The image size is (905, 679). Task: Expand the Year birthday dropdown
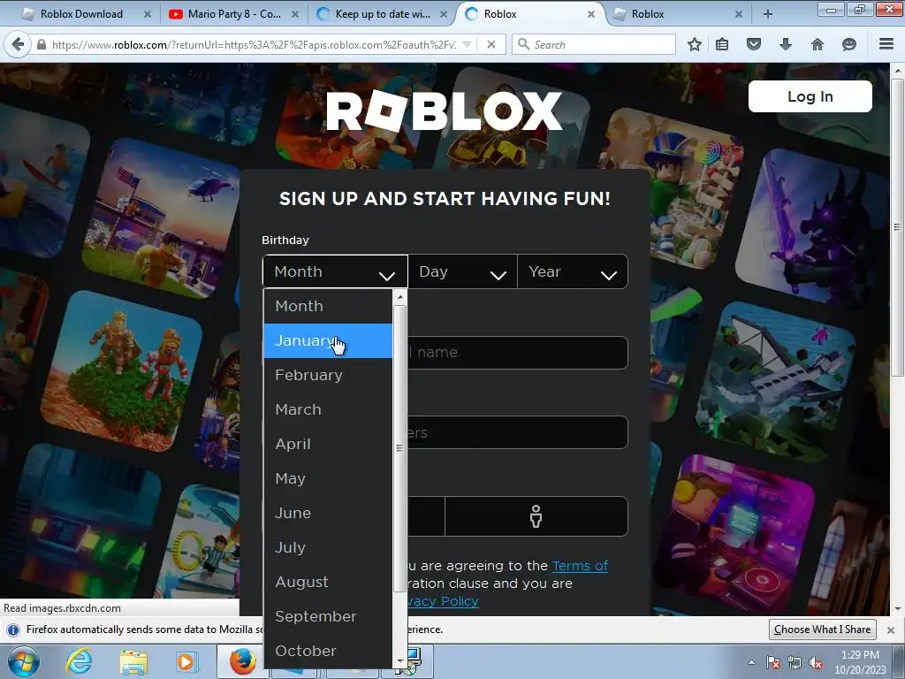tap(573, 271)
